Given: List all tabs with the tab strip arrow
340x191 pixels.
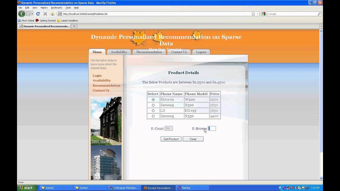Looking at the screenshot, I should 321,26.
